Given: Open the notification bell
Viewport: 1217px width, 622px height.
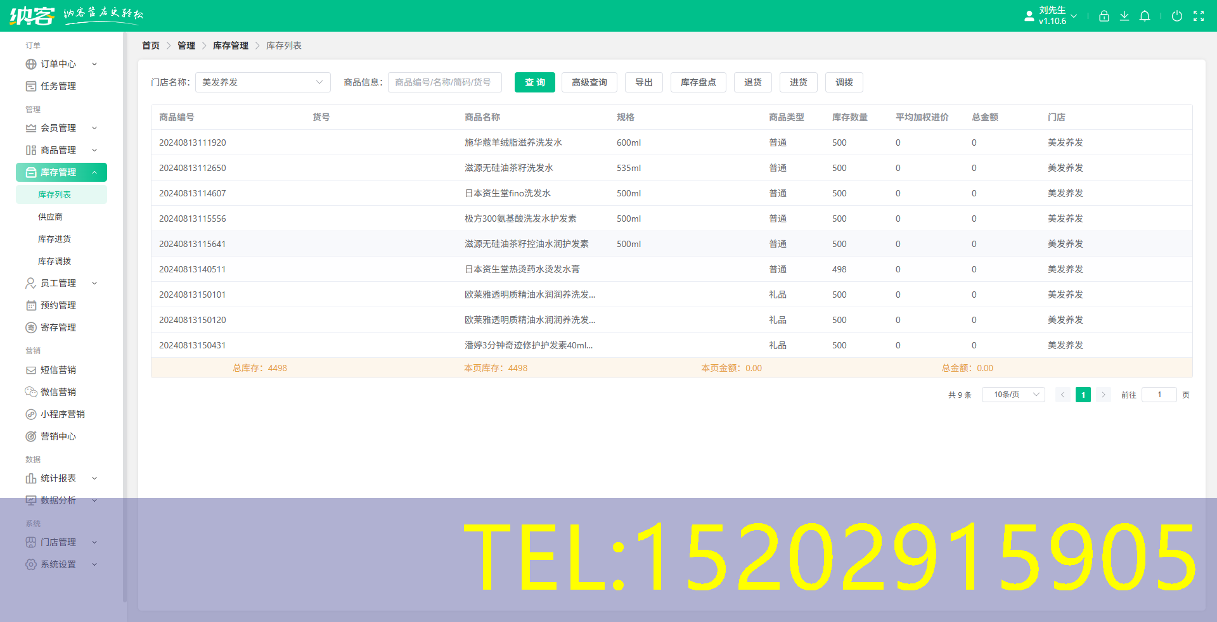Looking at the screenshot, I should pyautogui.click(x=1145, y=16).
